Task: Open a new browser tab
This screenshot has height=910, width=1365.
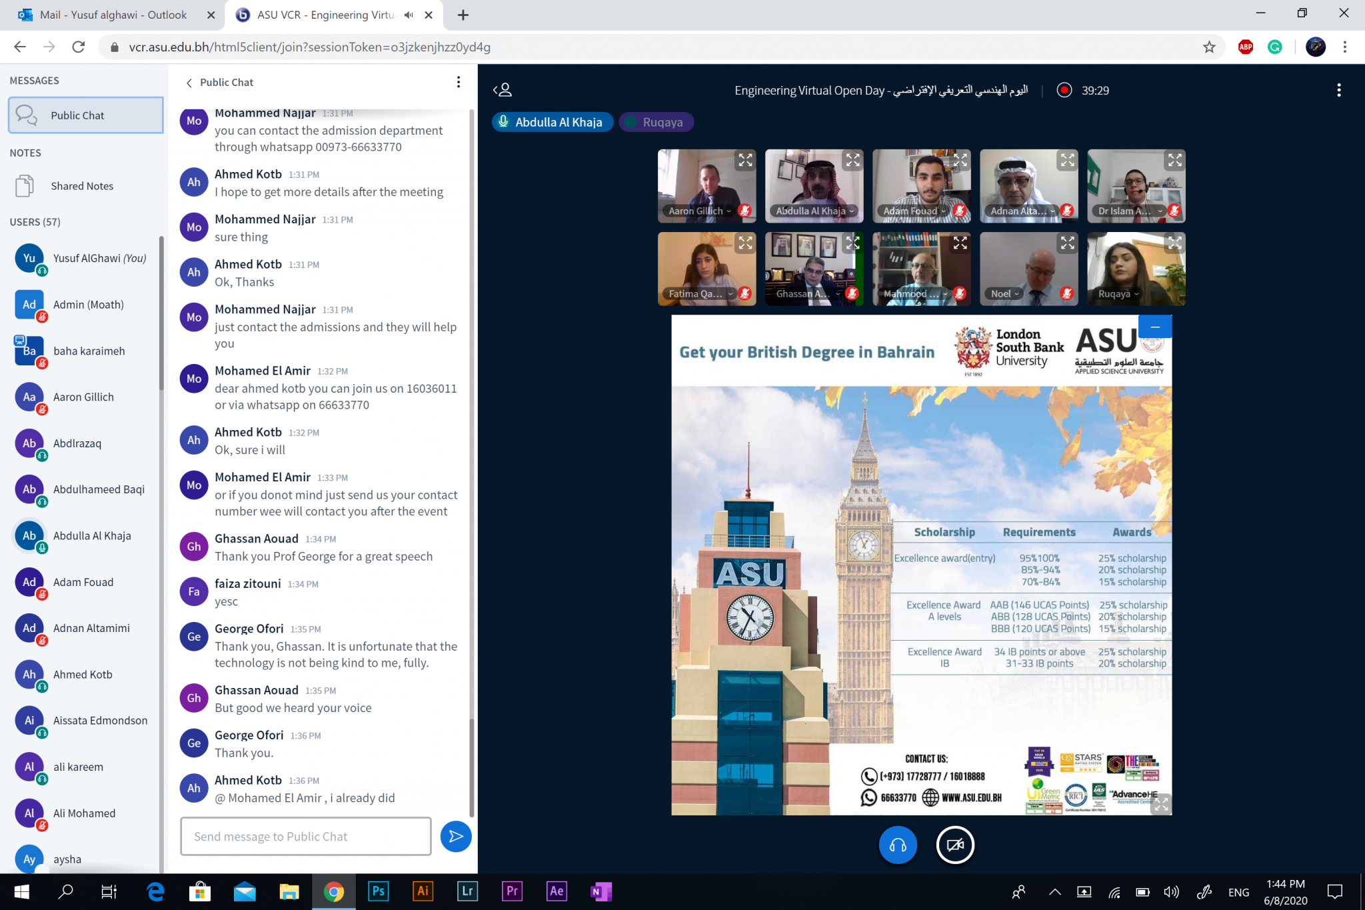Action: coord(463,15)
